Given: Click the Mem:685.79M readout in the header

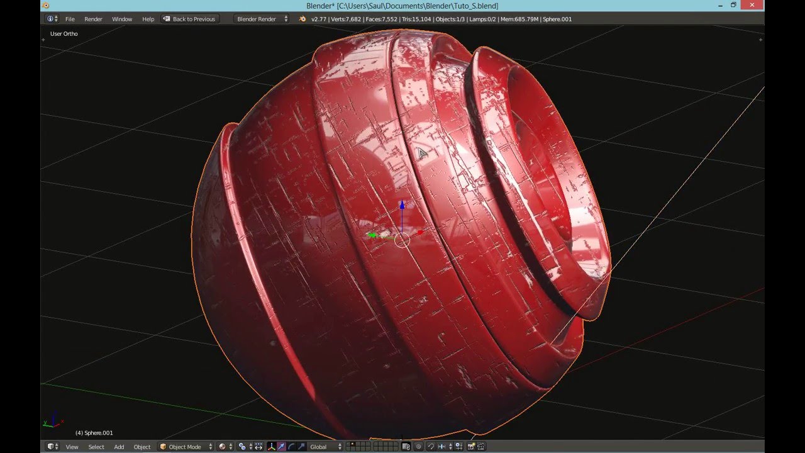Looking at the screenshot, I should (x=519, y=19).
